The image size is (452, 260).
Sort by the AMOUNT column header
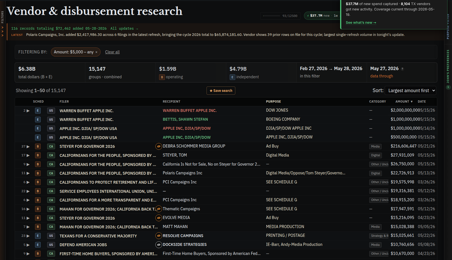[x=404, y=101]
